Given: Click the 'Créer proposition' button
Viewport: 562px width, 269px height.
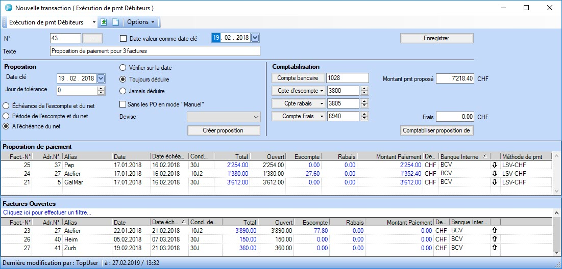Looking at the screenshot, I should coord(223,130).
